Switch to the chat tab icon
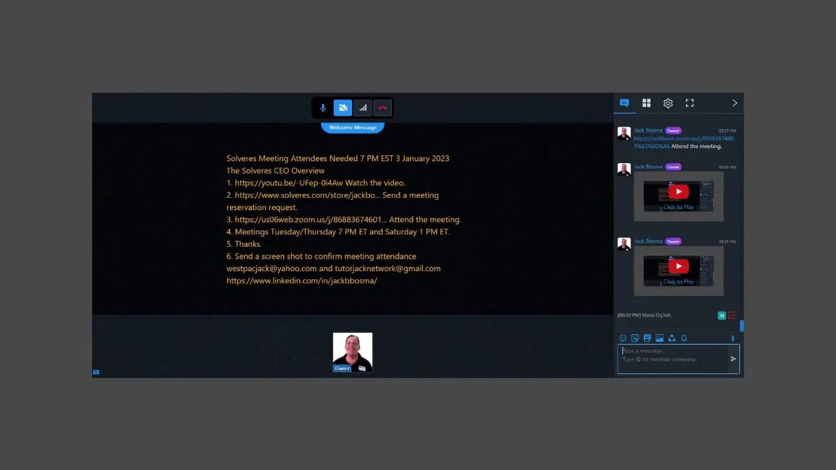Image resolution: width=836 pixels, height=470 pixels. [624, 103]
